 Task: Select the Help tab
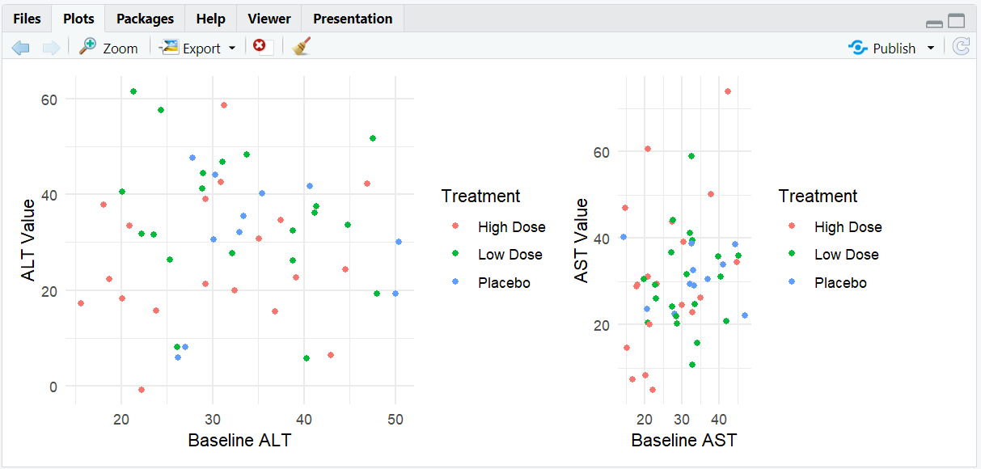point(211,19)
